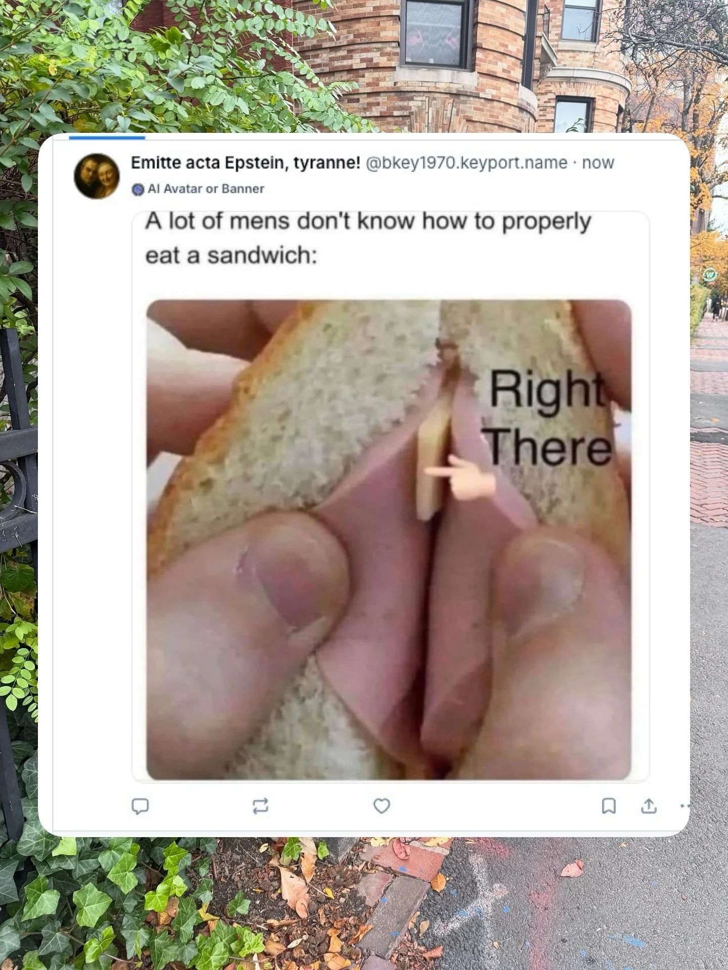Viewport: 728px width, 970px height.
Task: Open the post via the 'now' timestamp
Action: pos(598,163)
